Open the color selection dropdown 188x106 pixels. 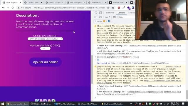point(45,39)
